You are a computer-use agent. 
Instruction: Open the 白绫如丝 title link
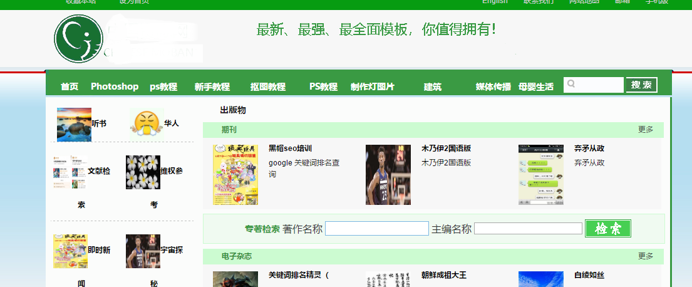(x=589, y=275)
